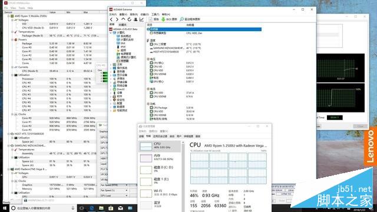377x212 pixels.
Task: Switch to 进程 tab in Task Manager
Action: pyautogui.click(x=141, y=136)
